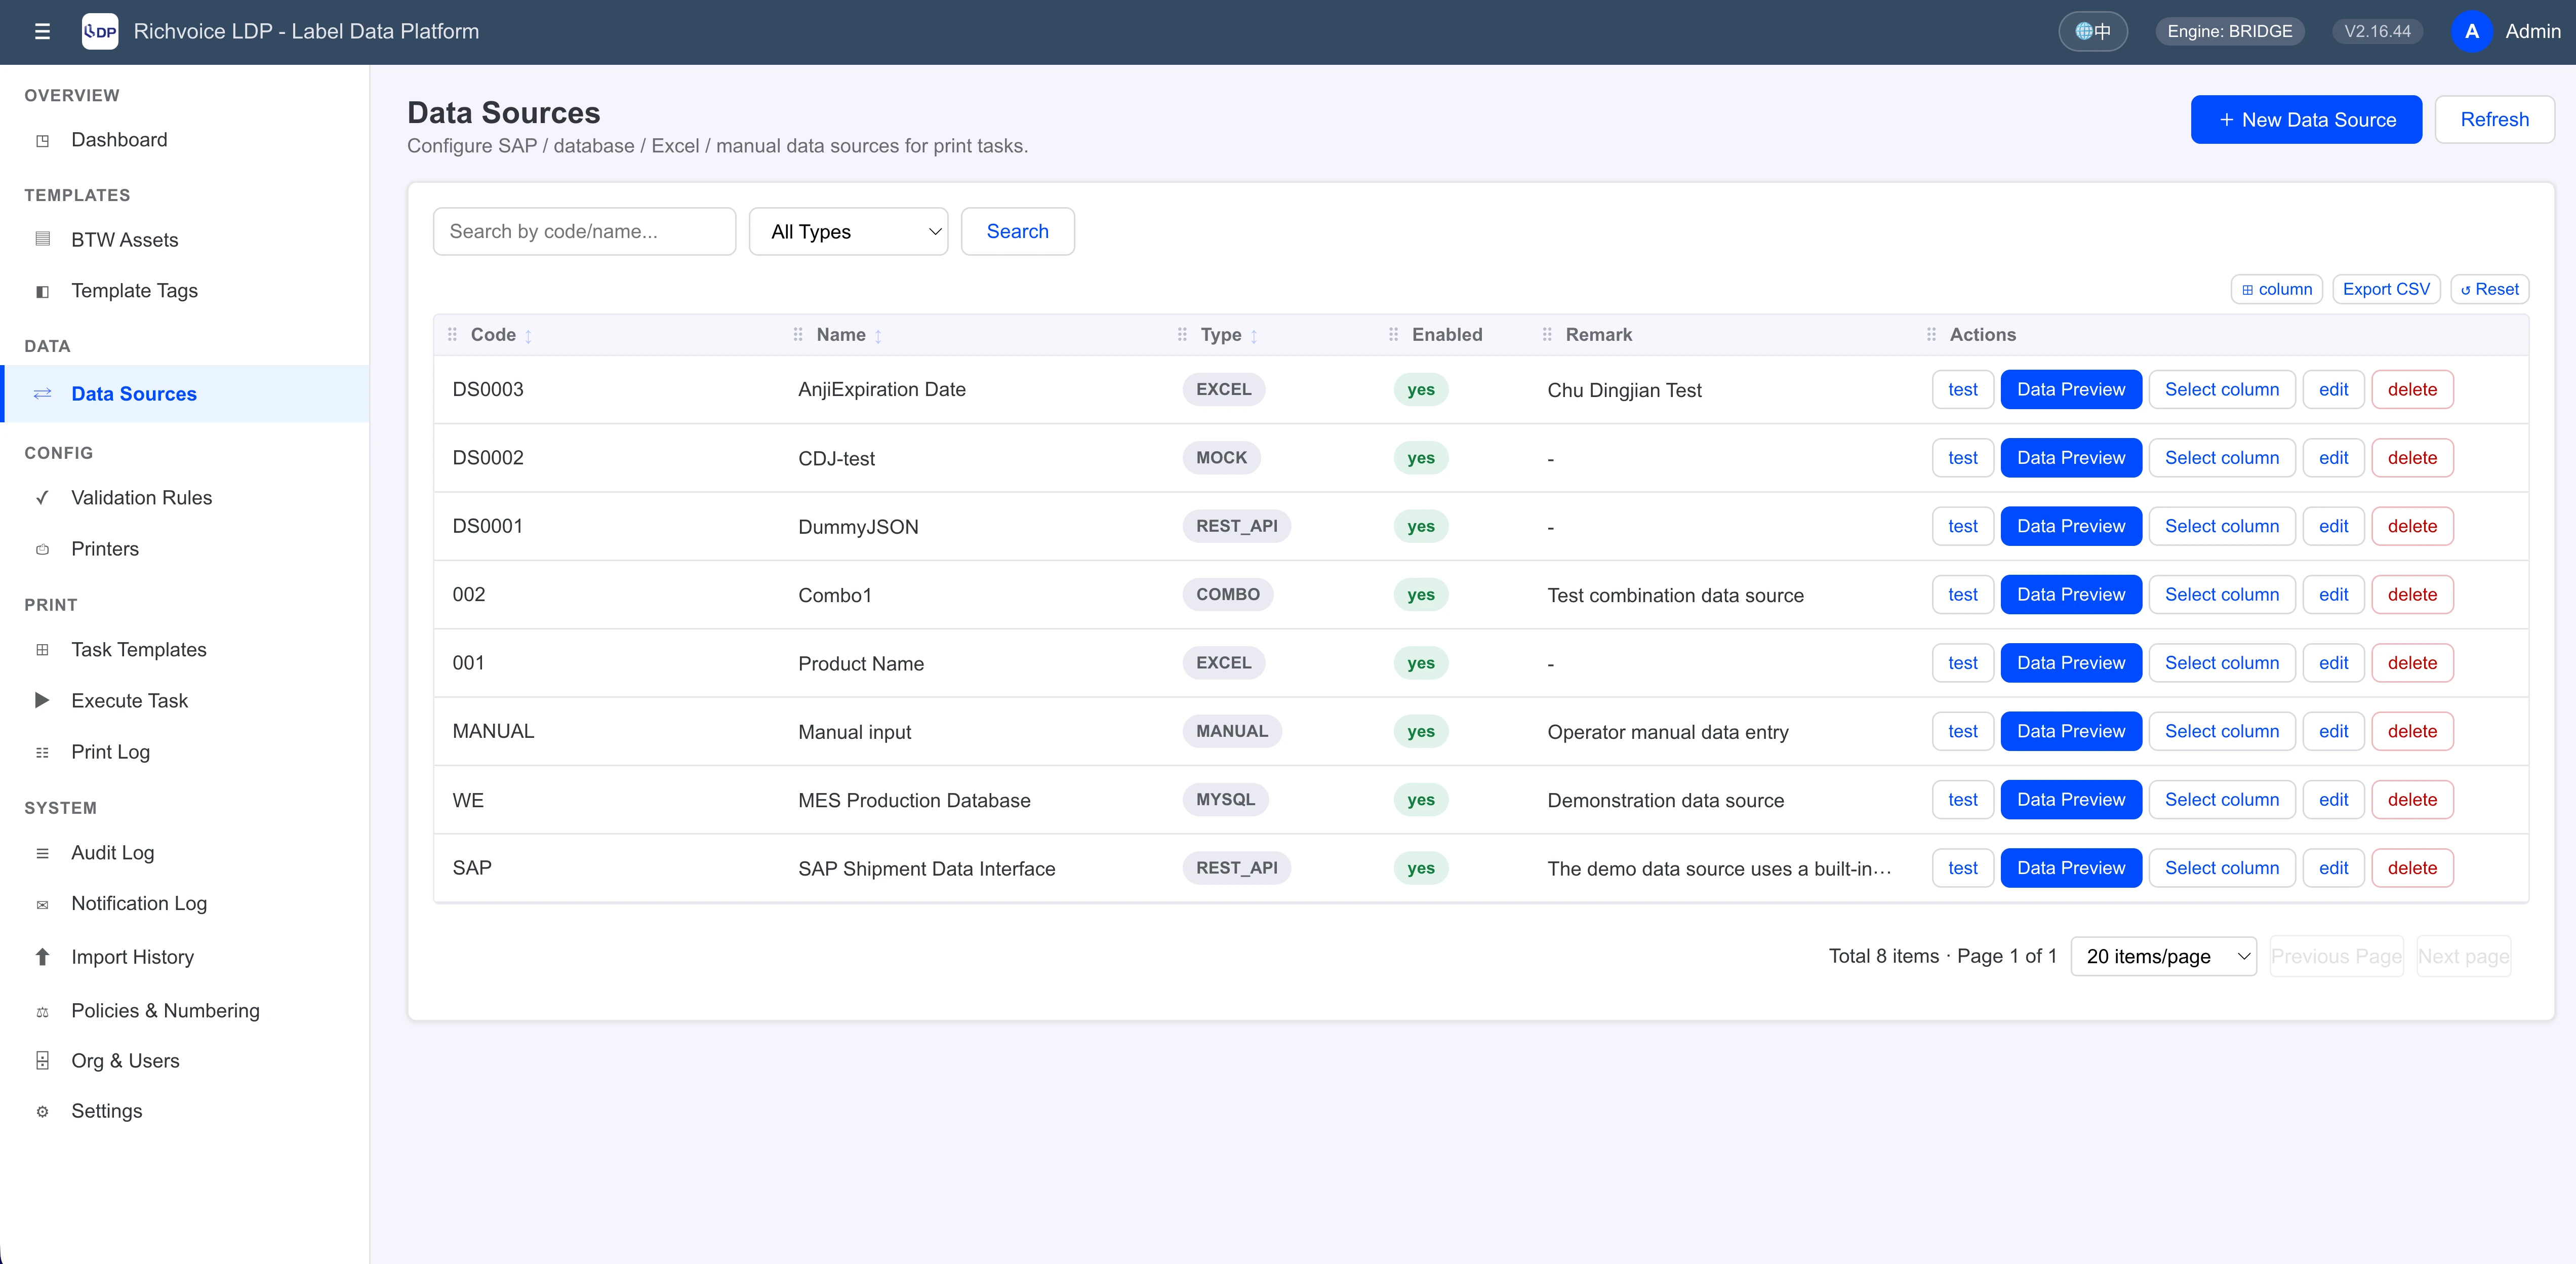Test the MES Production Database source

pyautogui.click(x=1962, y=799)
